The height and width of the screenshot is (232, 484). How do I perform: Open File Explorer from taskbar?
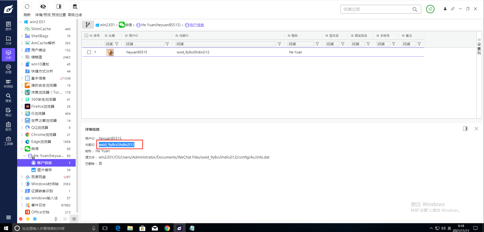click(x=130, y=228)
